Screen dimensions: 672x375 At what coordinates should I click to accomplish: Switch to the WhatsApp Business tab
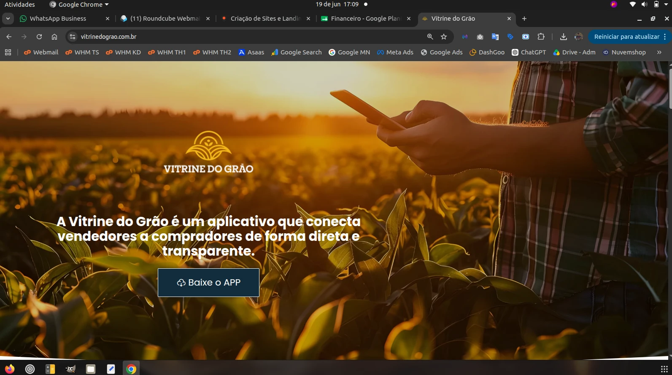coord(58,19)
